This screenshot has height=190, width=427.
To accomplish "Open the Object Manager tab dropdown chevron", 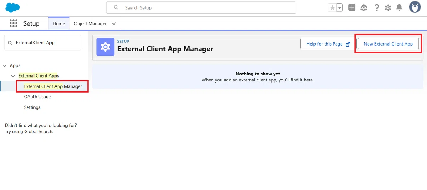I will pyautogui.click(x=114, y=23).
